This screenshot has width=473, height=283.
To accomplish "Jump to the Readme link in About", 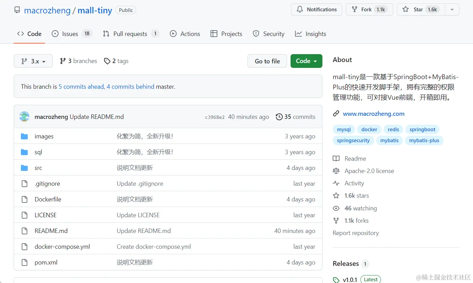I will click(349, 159).
